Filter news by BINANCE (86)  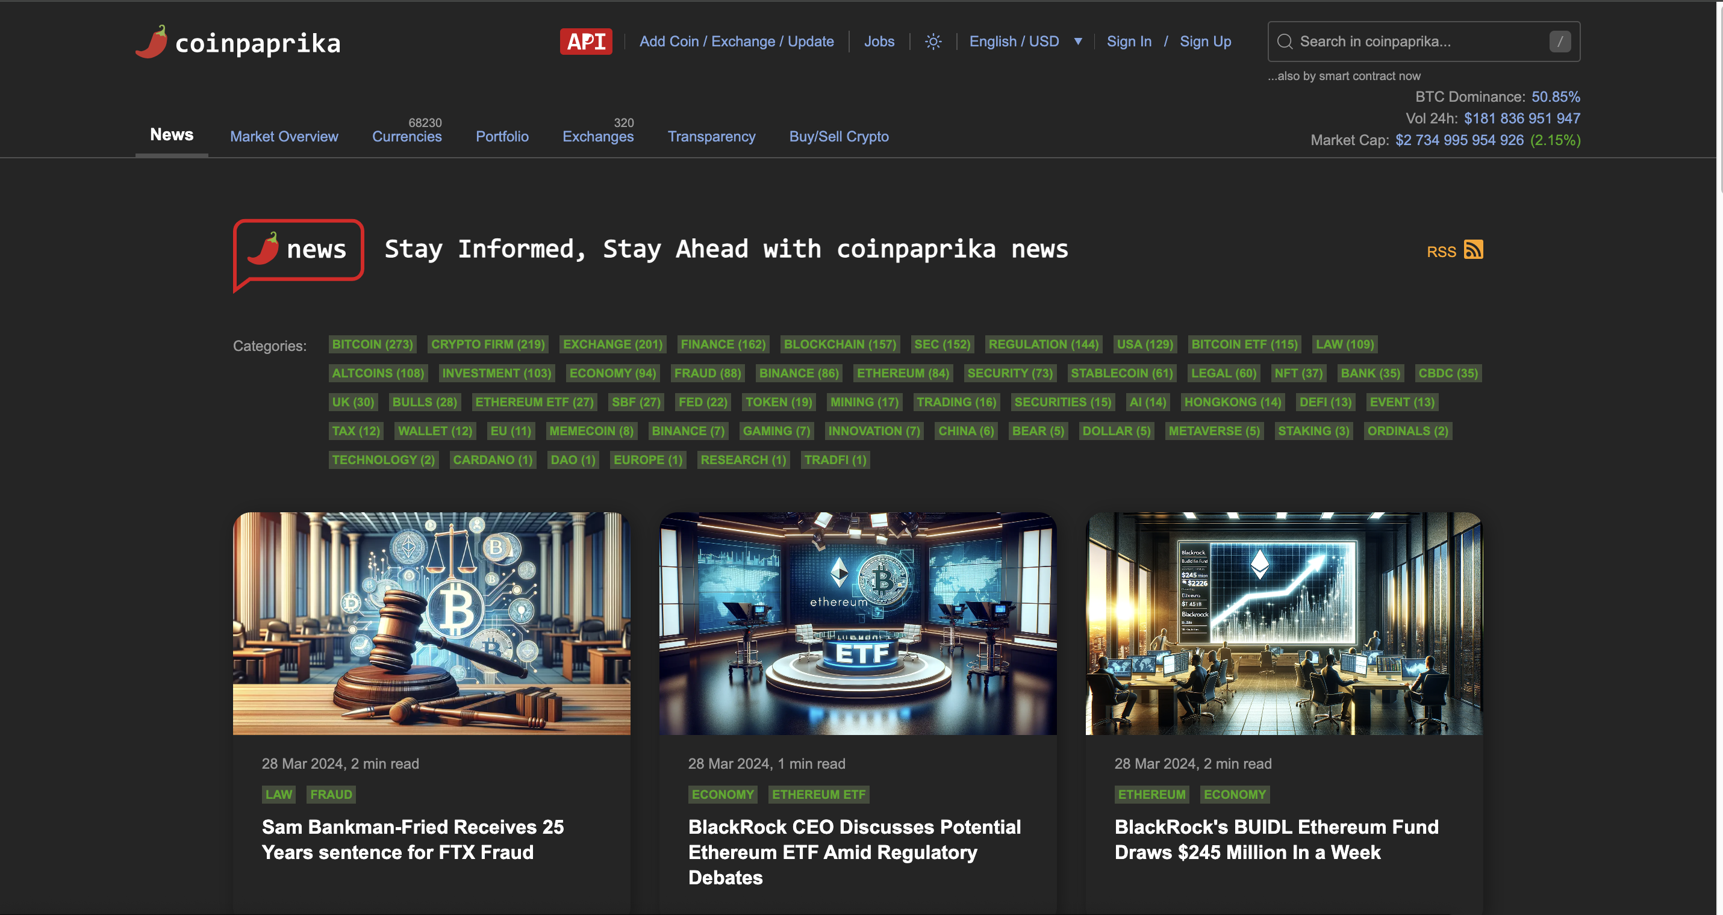tap(799, 373)
